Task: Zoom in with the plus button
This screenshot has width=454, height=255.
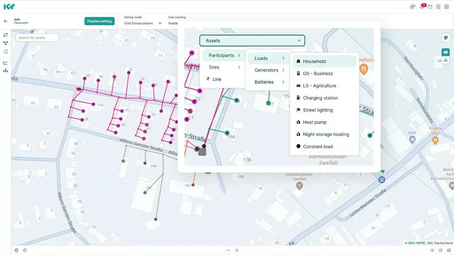Action: (x=237, y=250)
